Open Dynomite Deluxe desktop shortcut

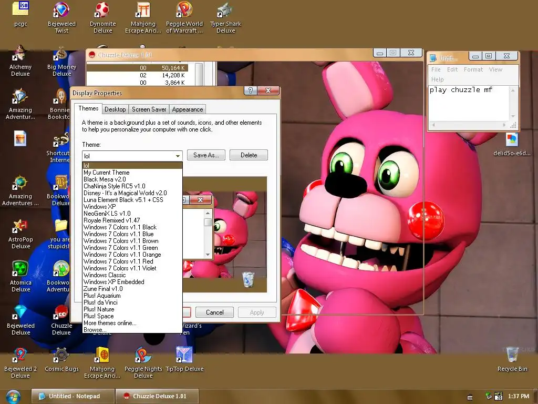click(102, 17)
